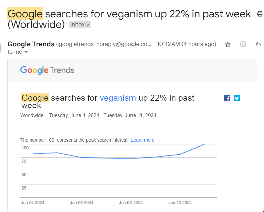Reply to the email with the arrow icon
The height and width of the screenshot is (212, 264).
258,44
